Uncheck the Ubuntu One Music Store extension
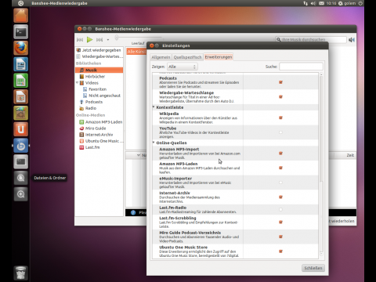 click(280, 251)
